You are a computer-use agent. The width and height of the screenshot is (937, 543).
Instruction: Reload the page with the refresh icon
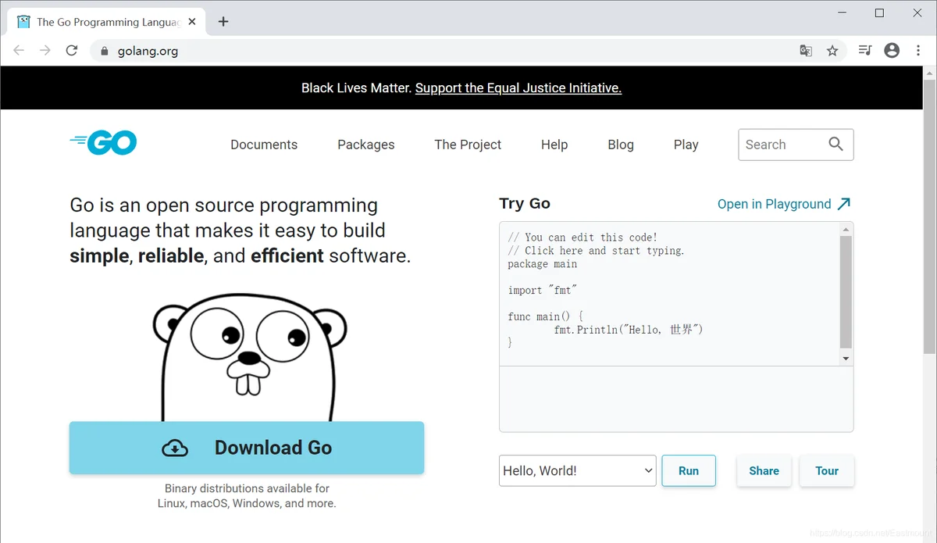72,51
